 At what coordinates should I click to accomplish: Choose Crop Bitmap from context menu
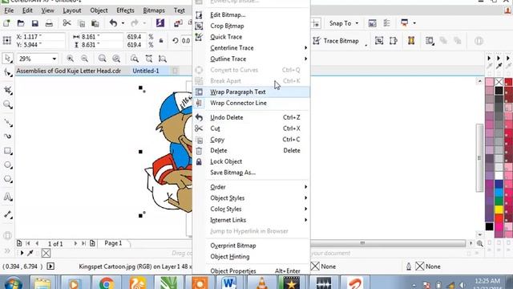click(251, 26)
